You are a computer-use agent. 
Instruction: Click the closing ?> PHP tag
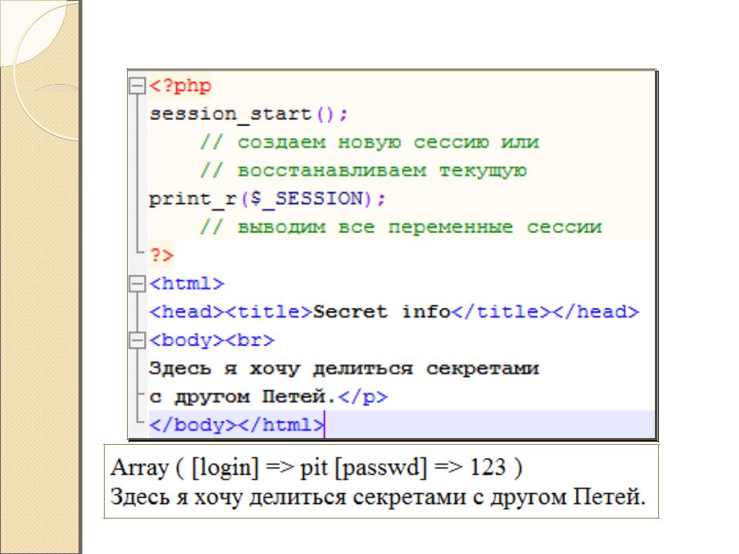162,255
